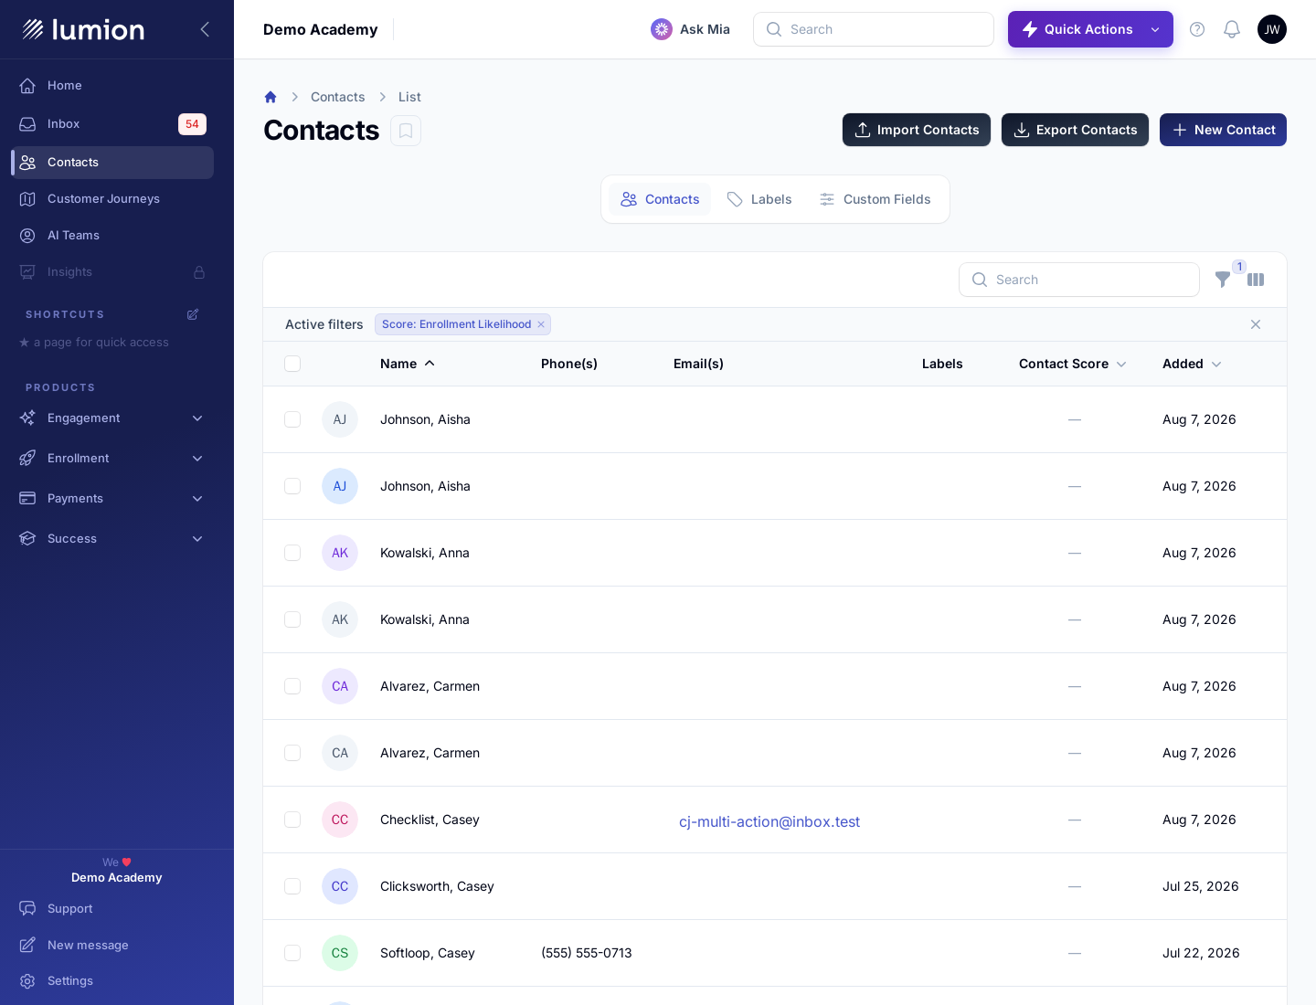Expand the Payments section chevron

pos(197,499)
